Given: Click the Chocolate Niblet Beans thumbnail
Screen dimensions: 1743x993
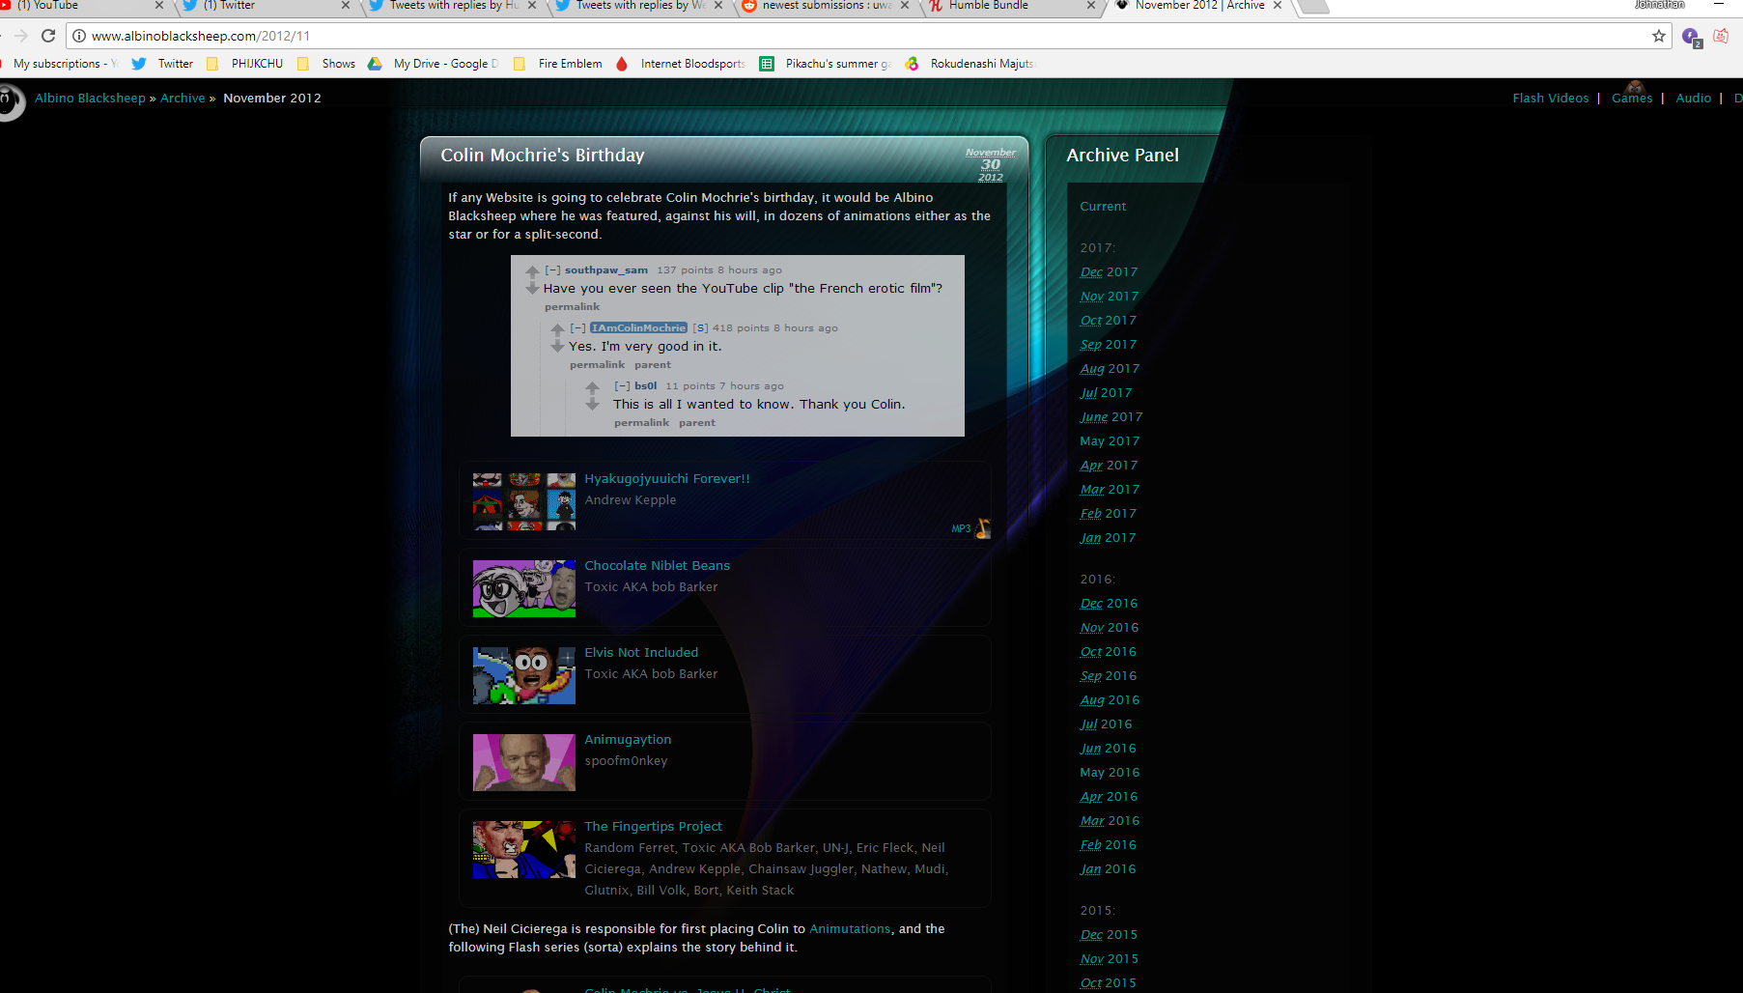Looking at the screenshot, I should pyautogui.click(x=524, y=588).
